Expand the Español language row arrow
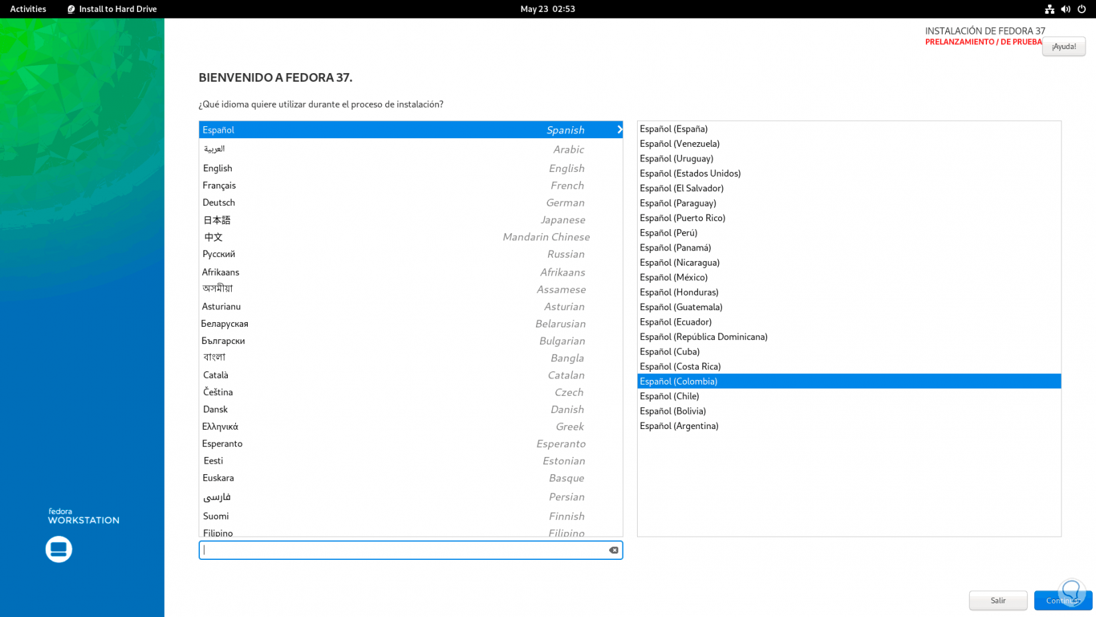 click(619, 130)
